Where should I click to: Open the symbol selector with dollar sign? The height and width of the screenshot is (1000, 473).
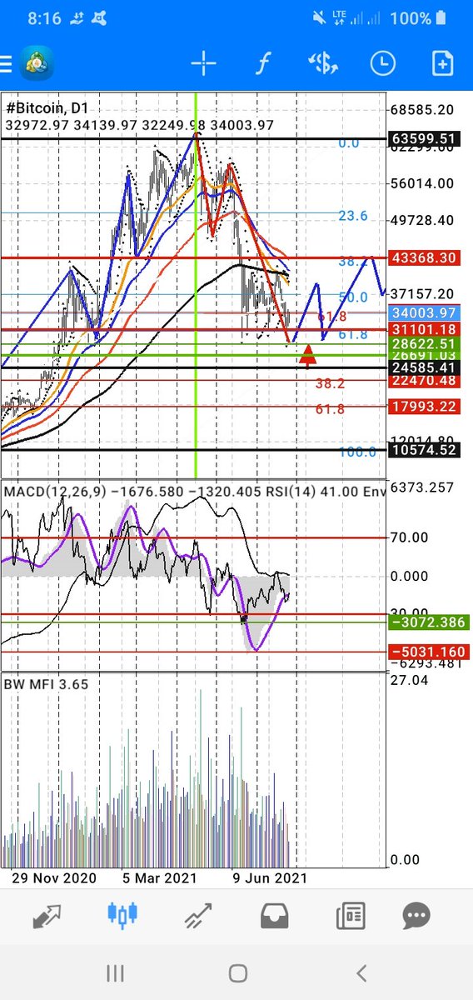(x=322, y=63)
